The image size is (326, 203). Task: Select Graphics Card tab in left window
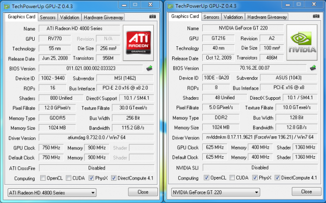[21, 17]
